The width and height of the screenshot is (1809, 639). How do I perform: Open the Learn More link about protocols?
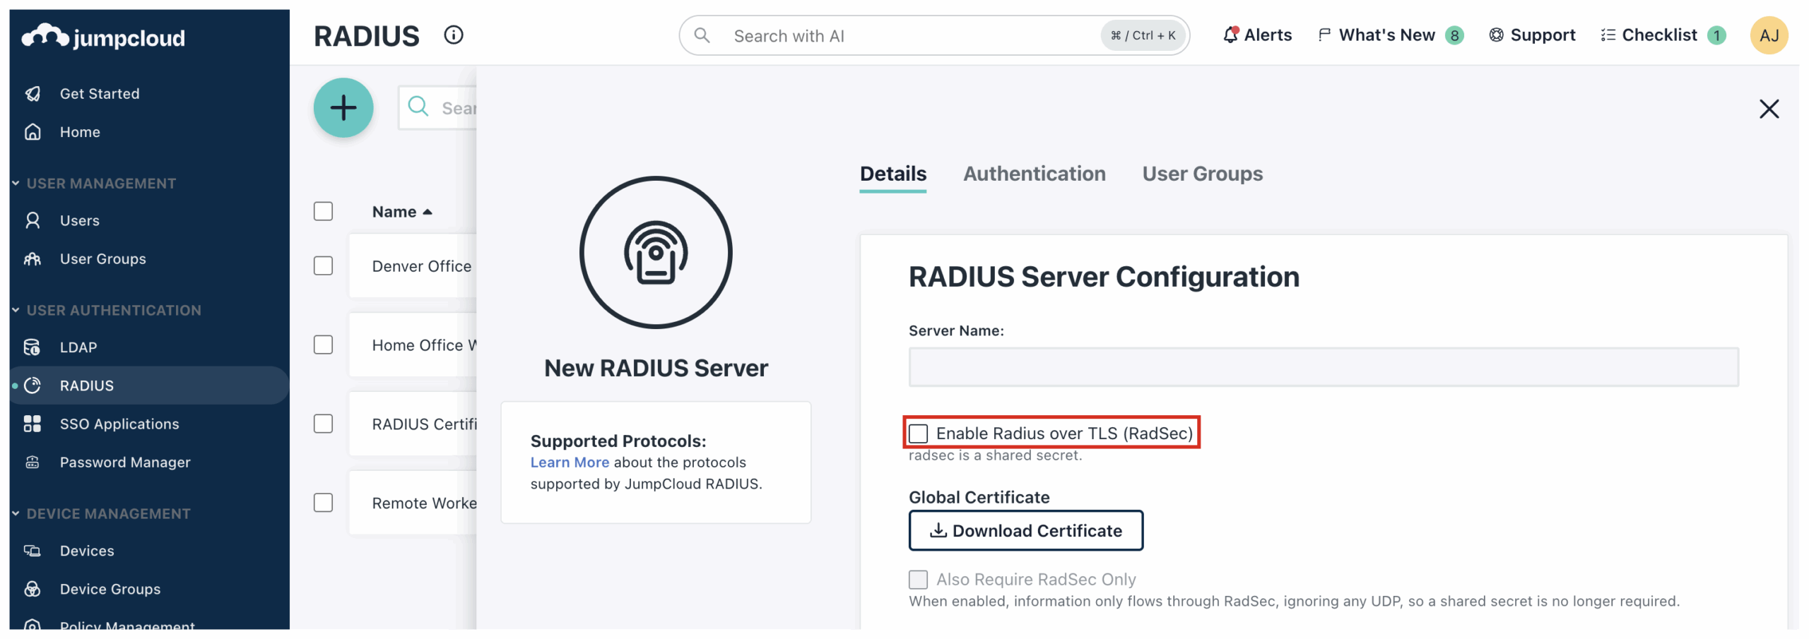(x=570, y=462)
